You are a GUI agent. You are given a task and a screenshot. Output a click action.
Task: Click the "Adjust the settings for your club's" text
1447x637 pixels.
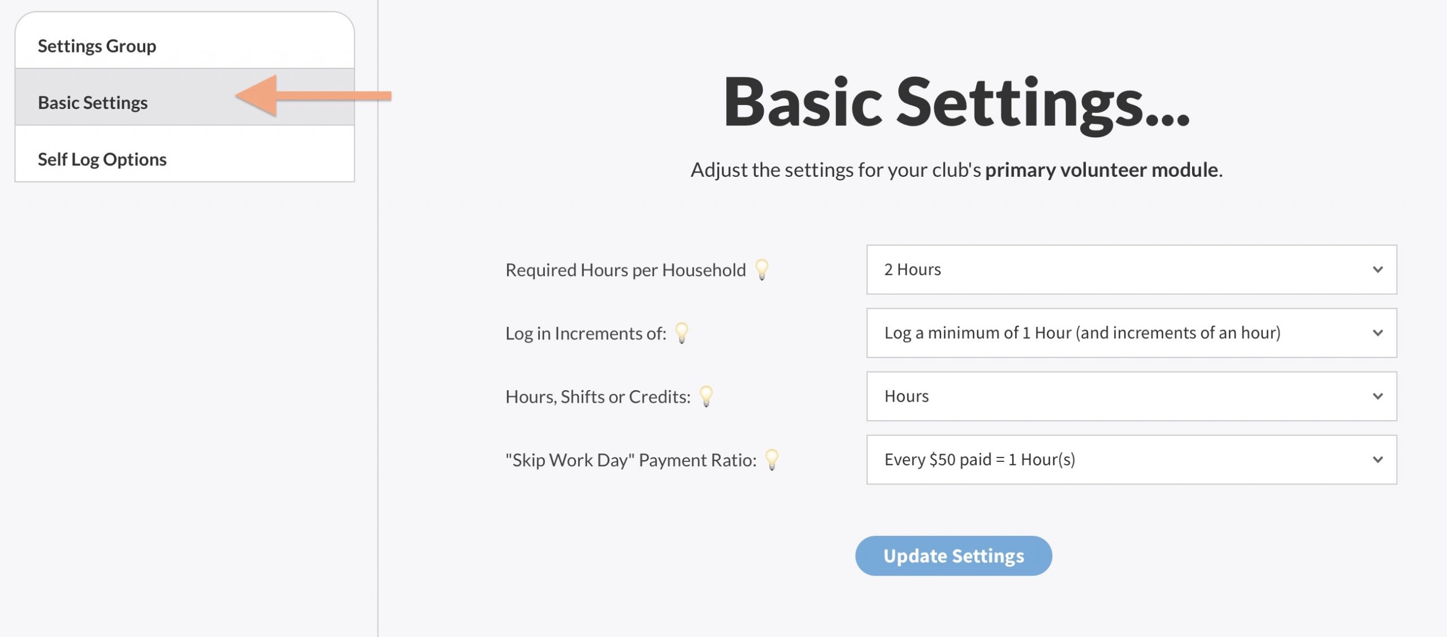coord(835,169)
